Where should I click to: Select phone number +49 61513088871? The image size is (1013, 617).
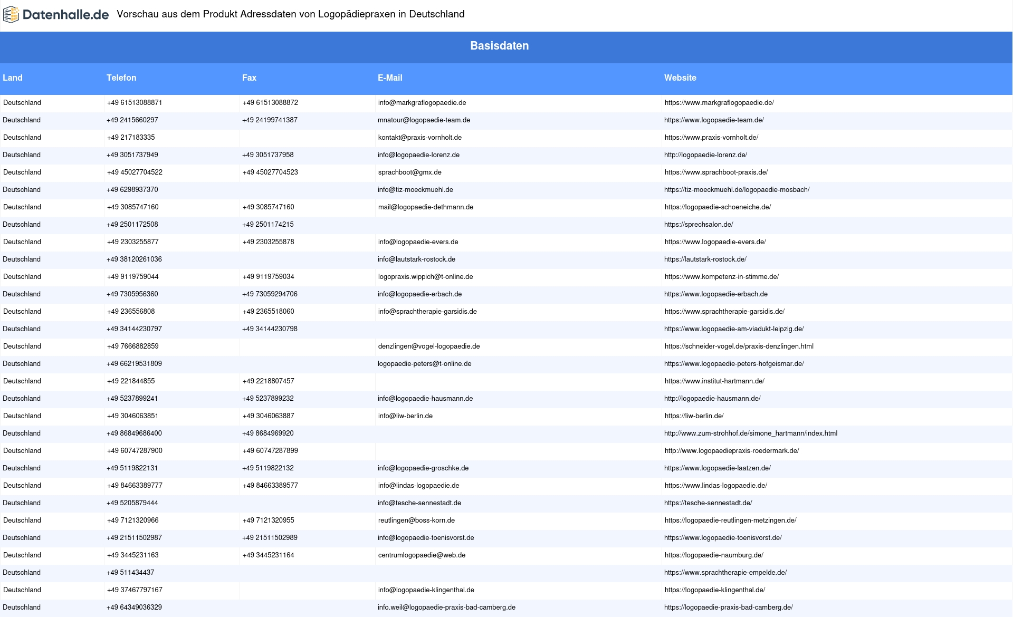tap(135, 103)
